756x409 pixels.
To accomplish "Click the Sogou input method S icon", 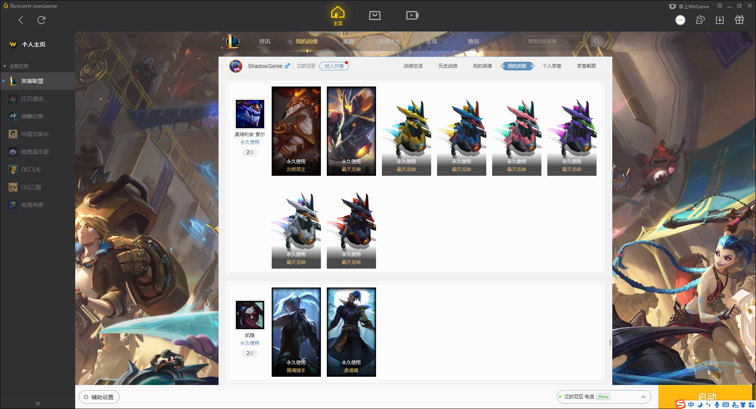I will point(680,404).
